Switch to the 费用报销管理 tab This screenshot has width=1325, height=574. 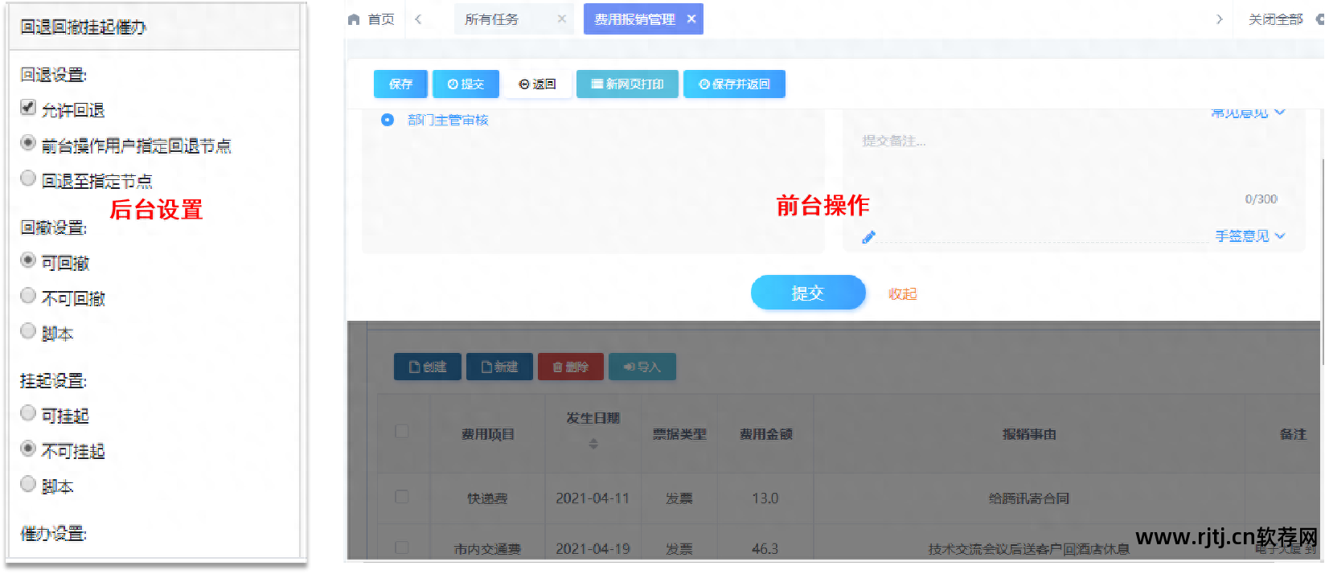click(634, 19)
